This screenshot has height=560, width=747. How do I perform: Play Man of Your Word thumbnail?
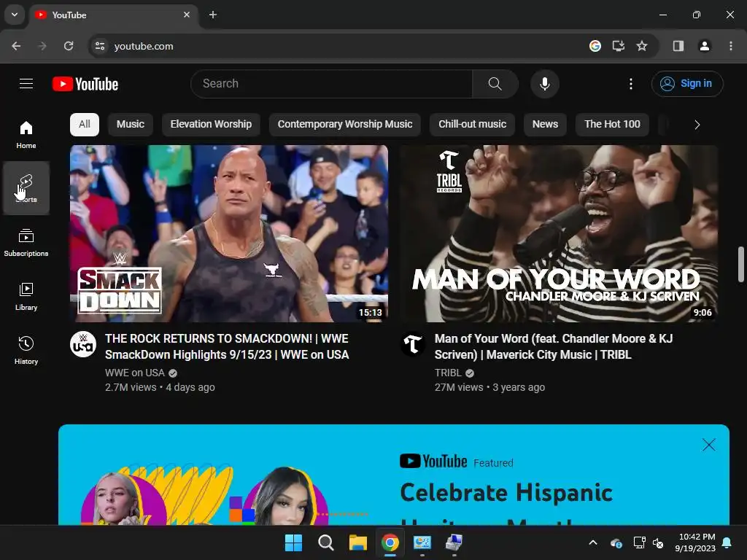coord(559,233)
